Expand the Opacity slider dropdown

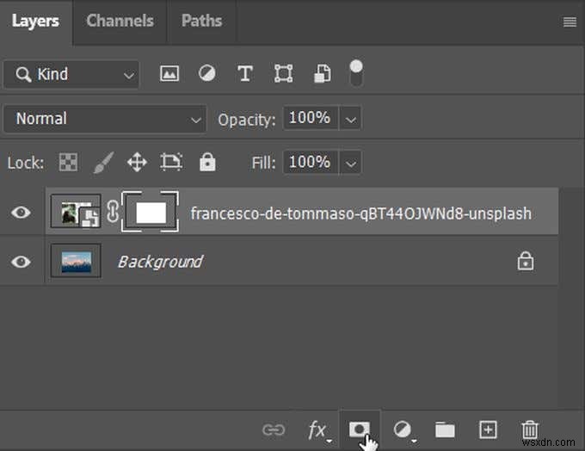pyautogui.click(x=352, y=119)
